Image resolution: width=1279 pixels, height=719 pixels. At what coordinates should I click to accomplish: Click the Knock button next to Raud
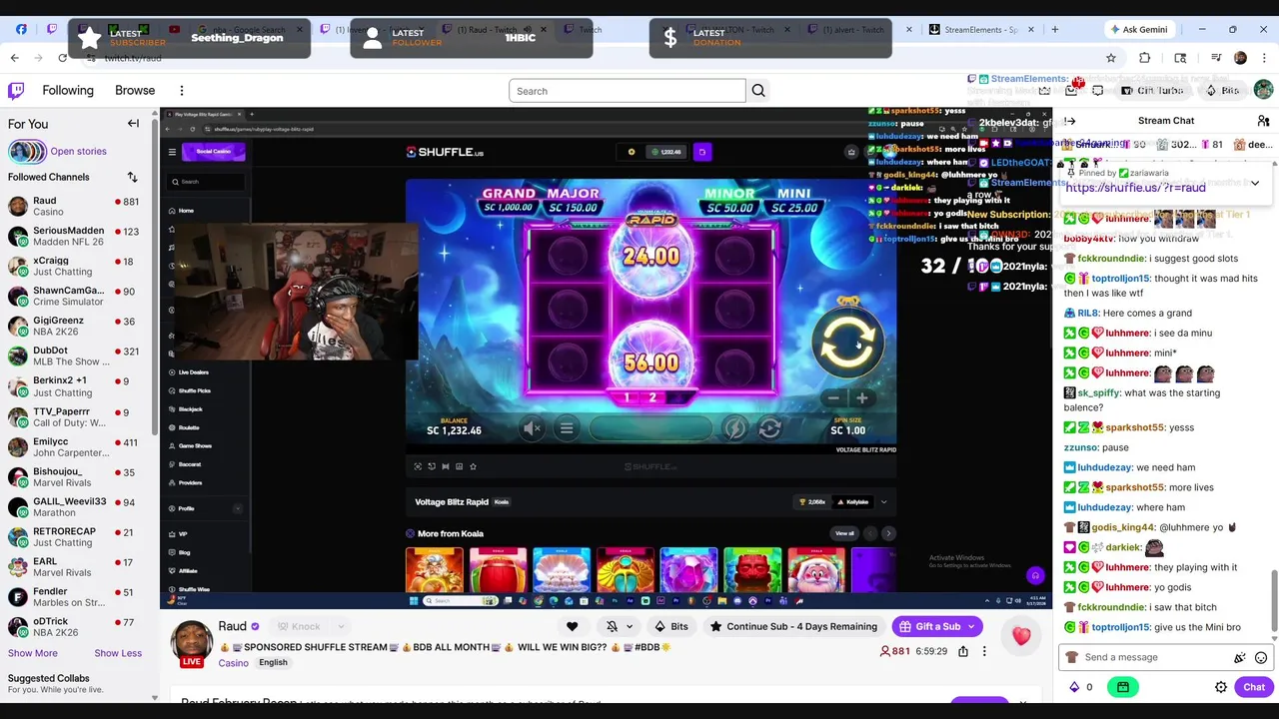click(299, 627)
